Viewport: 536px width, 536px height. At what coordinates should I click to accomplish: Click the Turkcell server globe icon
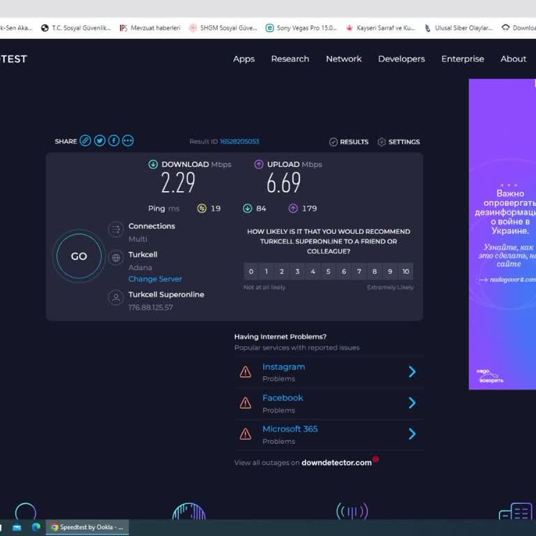116,258
